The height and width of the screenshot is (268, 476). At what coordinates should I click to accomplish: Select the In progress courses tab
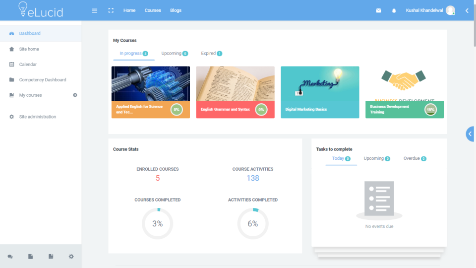click(x=133, y=54)
